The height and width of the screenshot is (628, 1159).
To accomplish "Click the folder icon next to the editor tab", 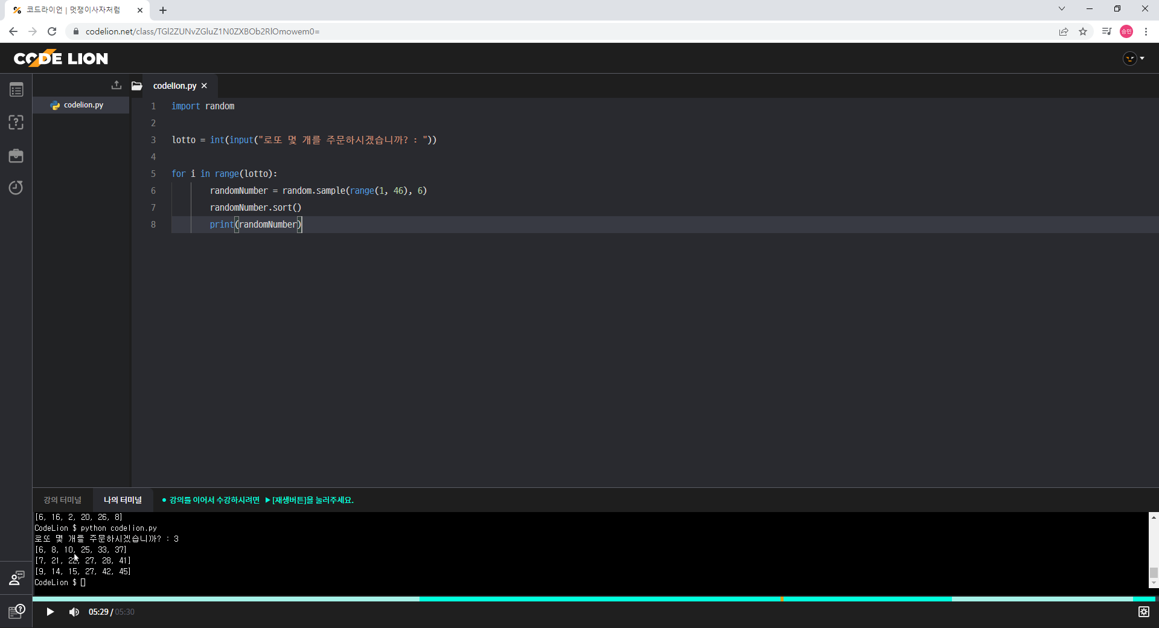I will [137, 86].
